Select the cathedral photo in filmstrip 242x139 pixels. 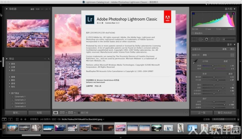coord(13,128)
